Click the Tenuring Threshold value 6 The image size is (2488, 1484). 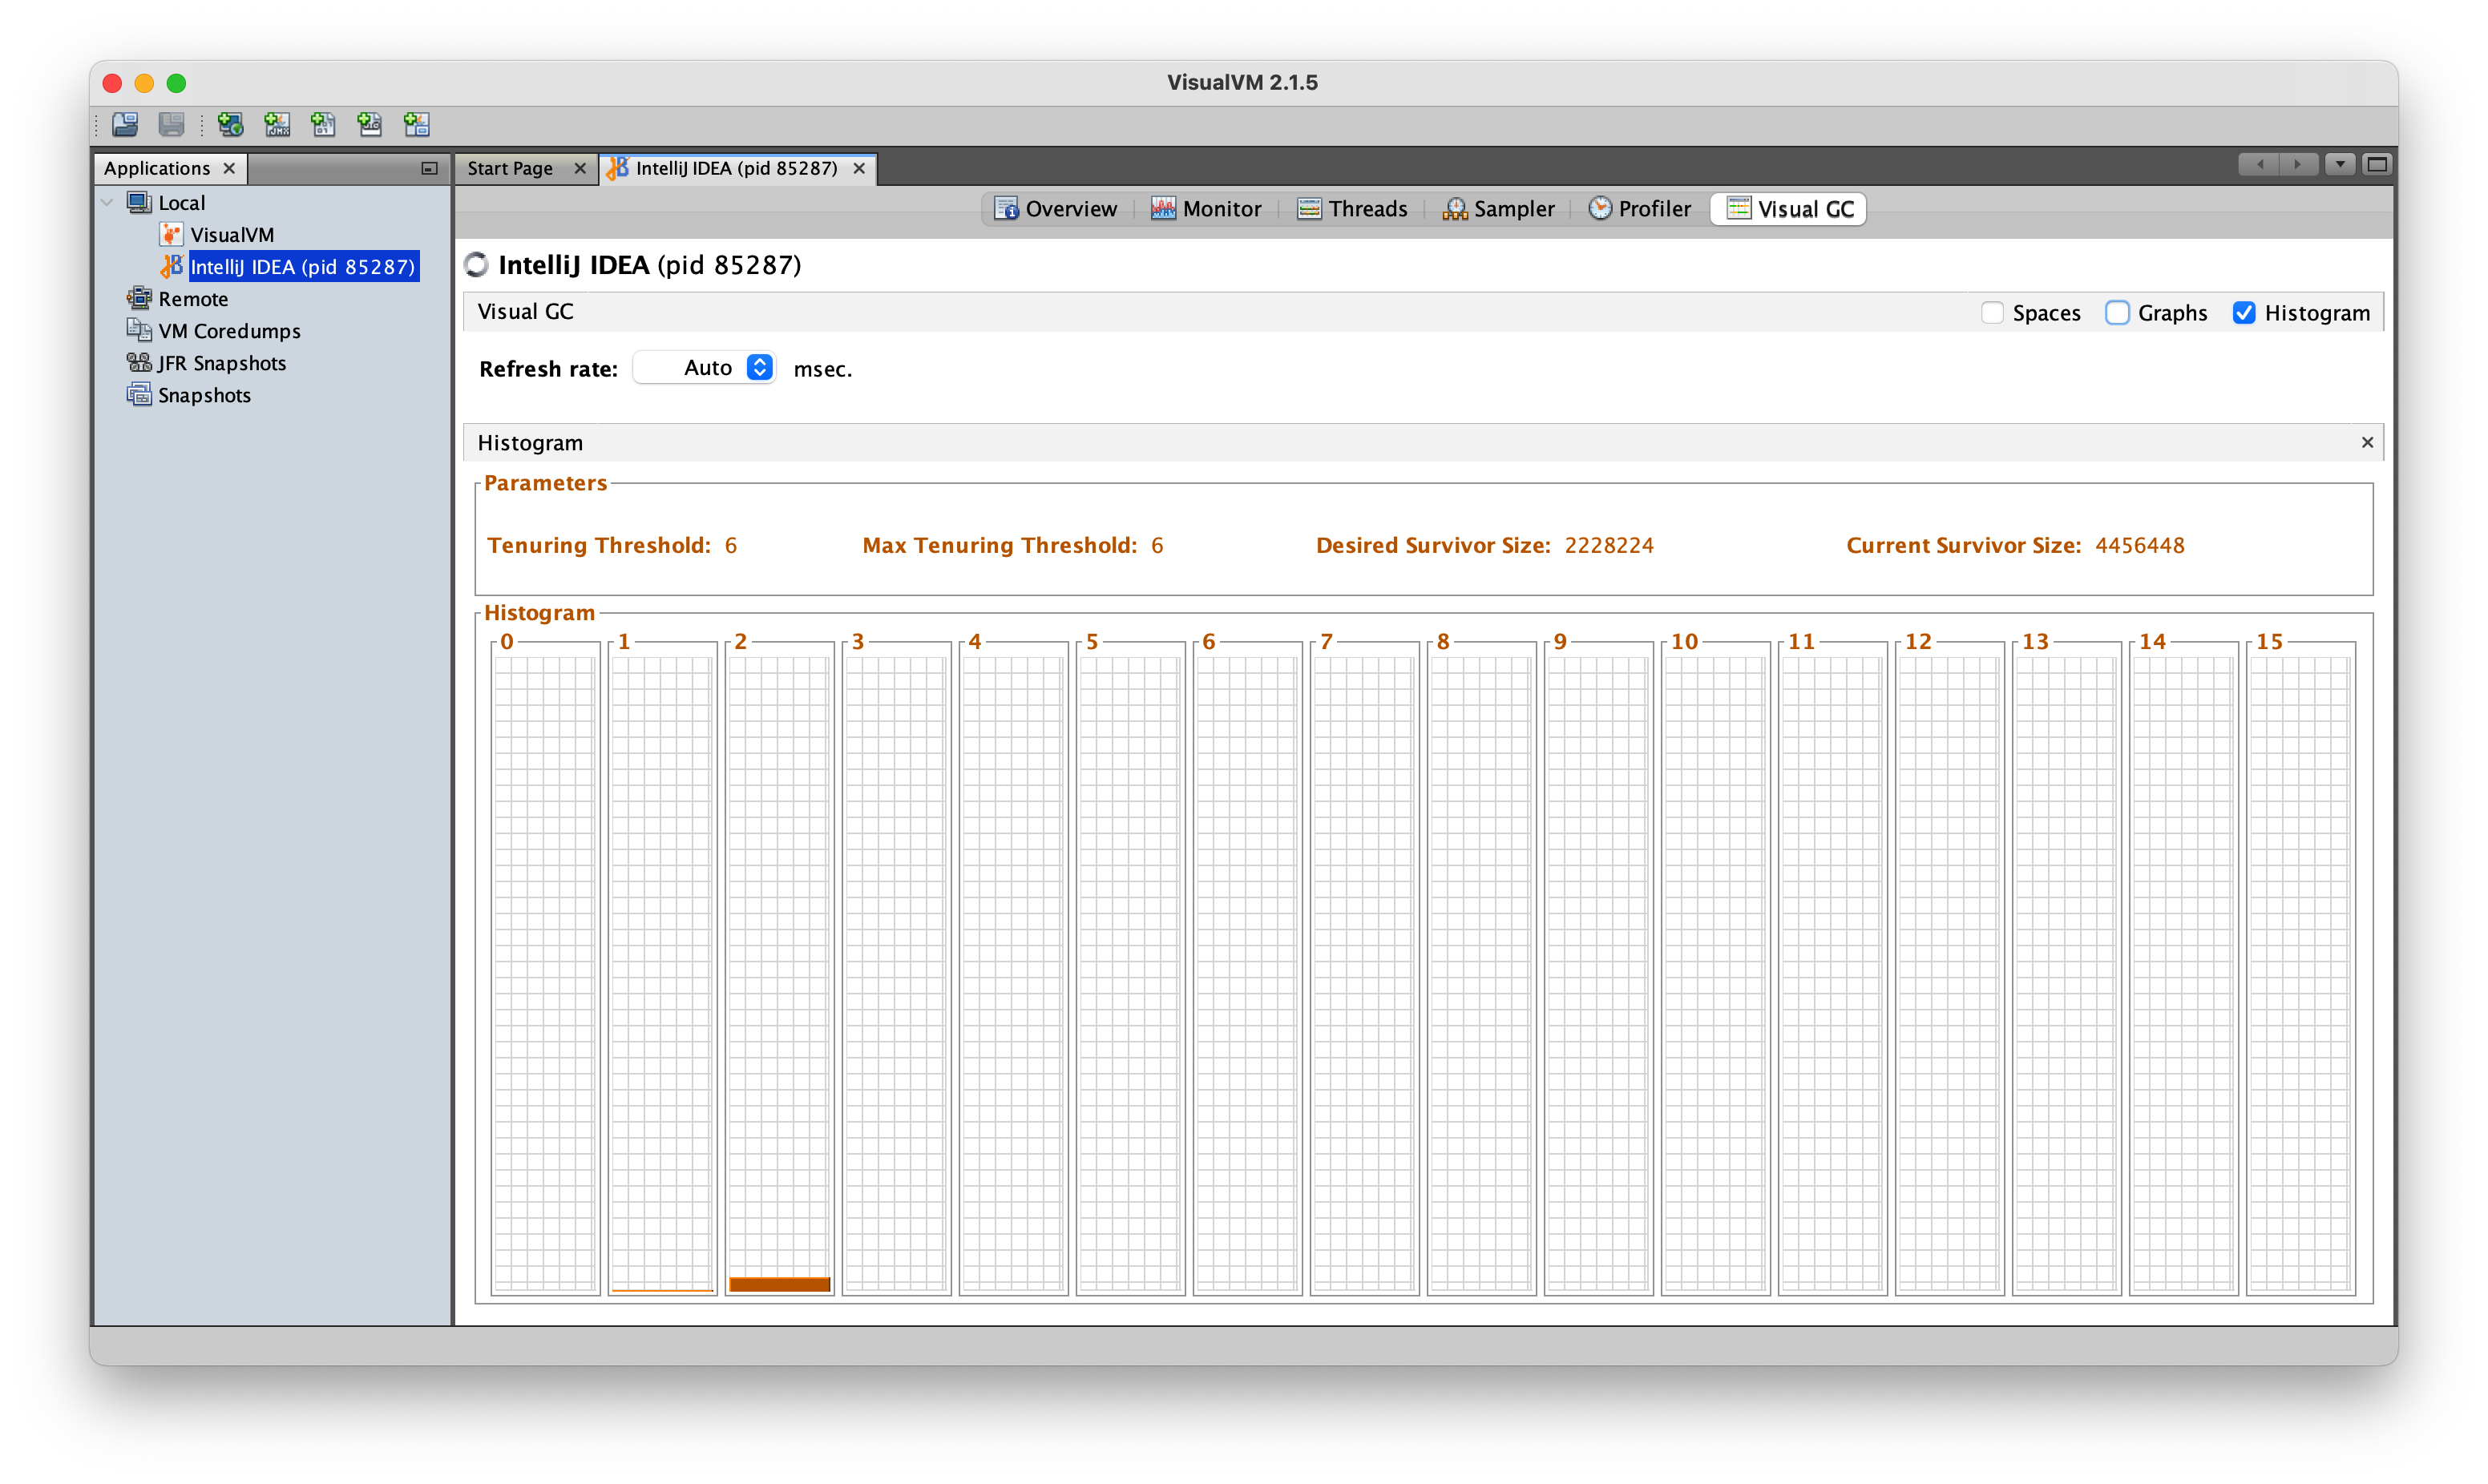[731, 545]
